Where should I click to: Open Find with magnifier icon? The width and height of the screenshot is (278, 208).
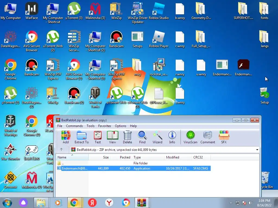pyautogui.click(x=142, y=137)
